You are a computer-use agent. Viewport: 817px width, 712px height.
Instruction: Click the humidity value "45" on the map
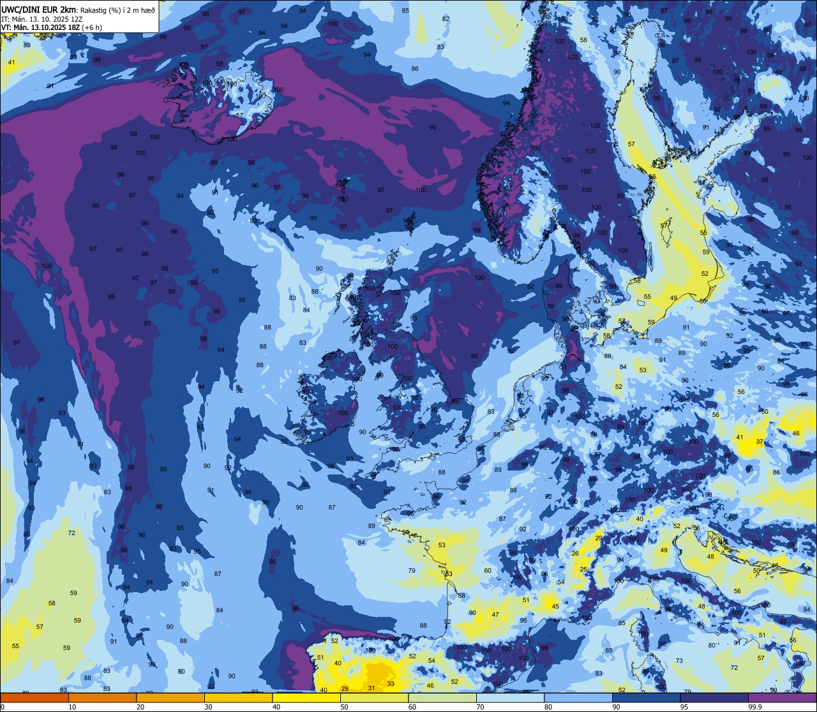point(555,607)
